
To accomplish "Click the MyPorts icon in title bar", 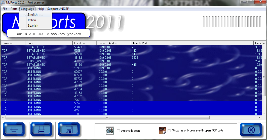I will [3, 2].
